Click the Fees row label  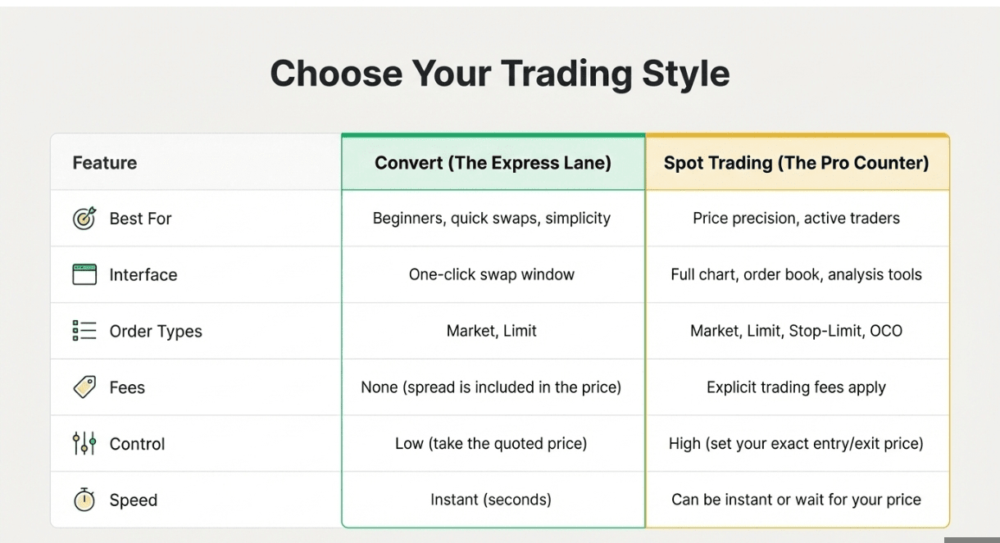point(127,387)
